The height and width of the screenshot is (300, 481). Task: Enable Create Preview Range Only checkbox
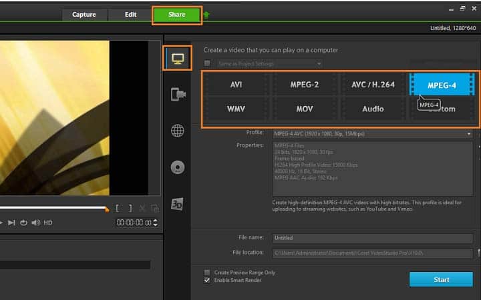(207, 272)
